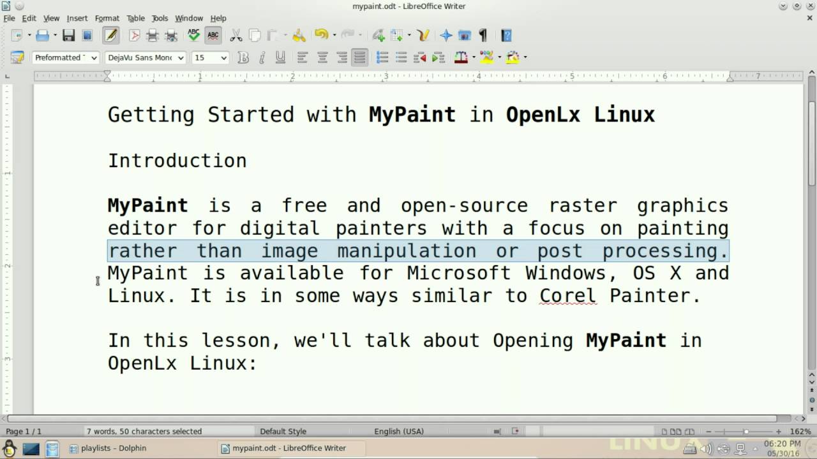Open Highlighting color dropdown arrow
The height and width of the screenshot is (459, 817).
coord(499,57)
